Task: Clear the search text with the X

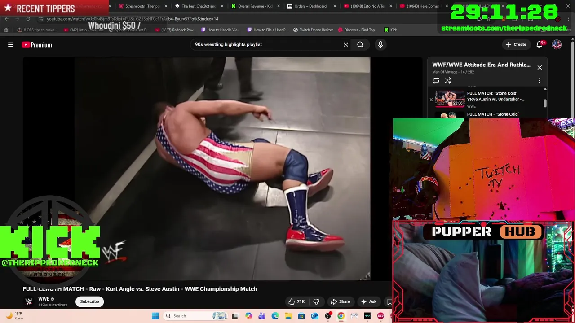Action: 346,44
